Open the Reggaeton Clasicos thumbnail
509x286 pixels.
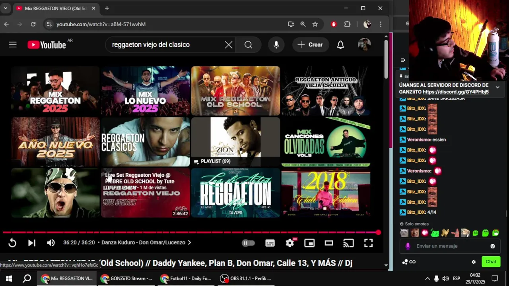tap(146, 142)
